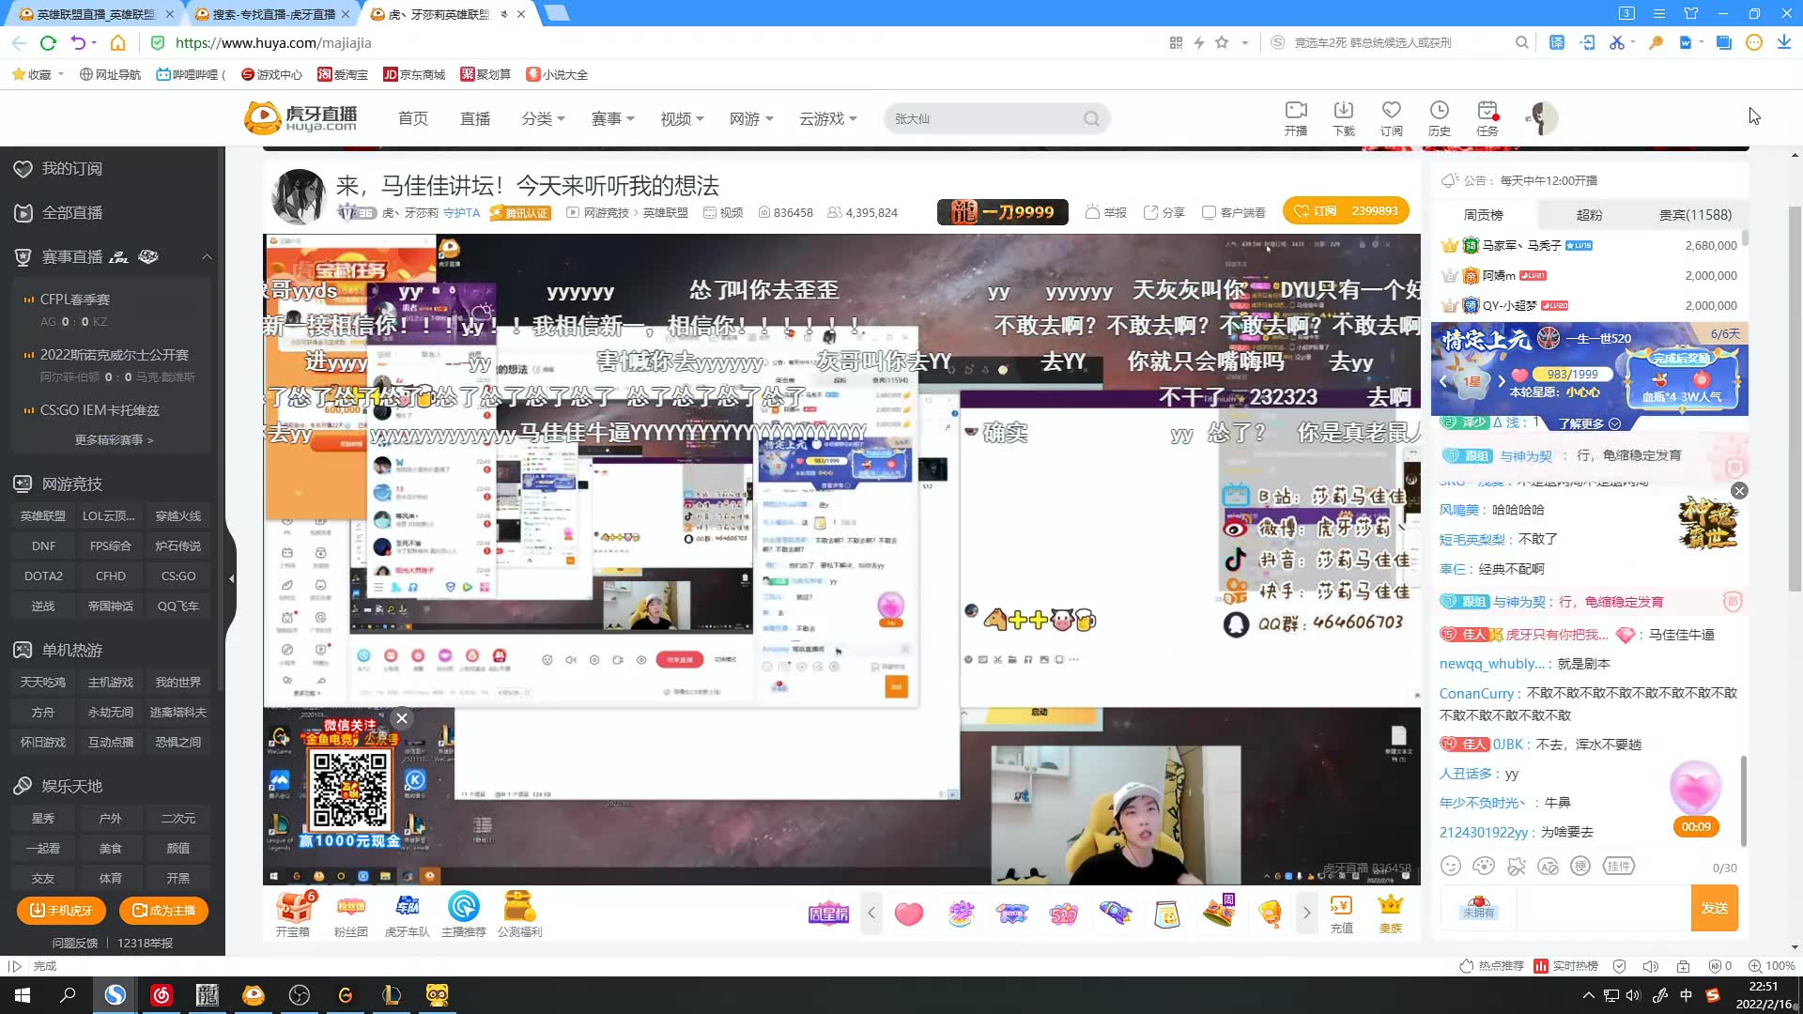Click the 成为主播 button
The width and height of the screenshot is (1803, 1014).
164,911
